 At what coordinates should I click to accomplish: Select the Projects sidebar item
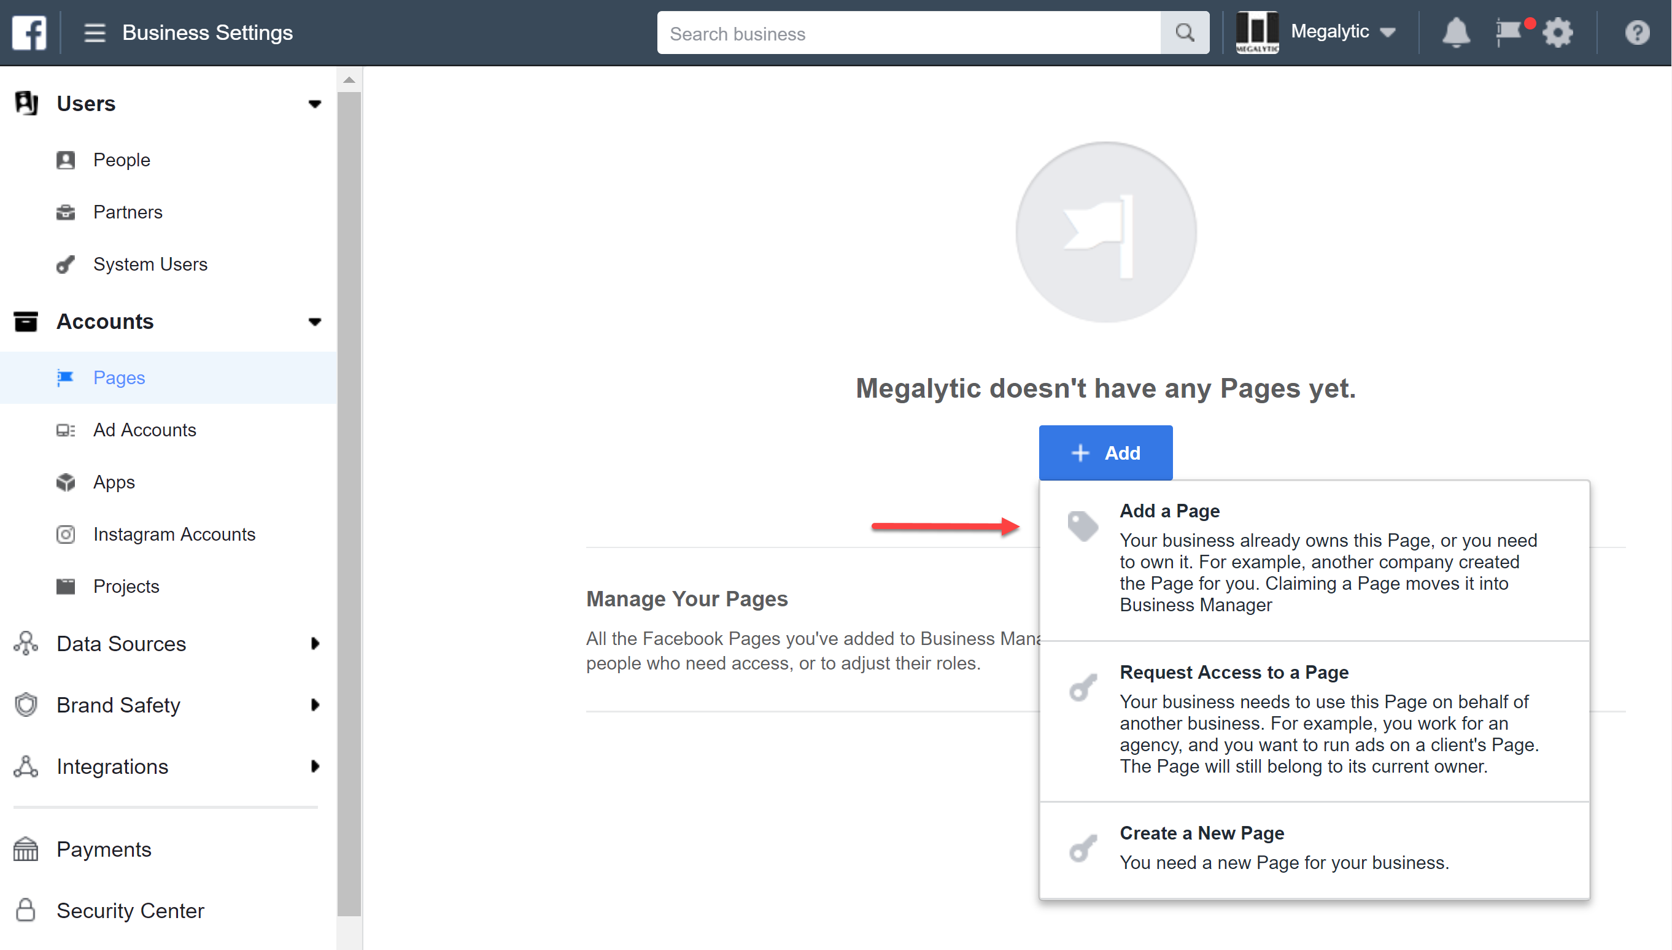pyautogui.click(x=125, y=586)
